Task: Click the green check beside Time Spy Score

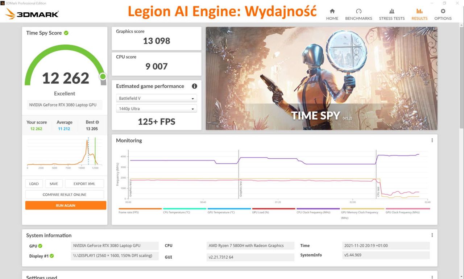Action: [66, 33]
